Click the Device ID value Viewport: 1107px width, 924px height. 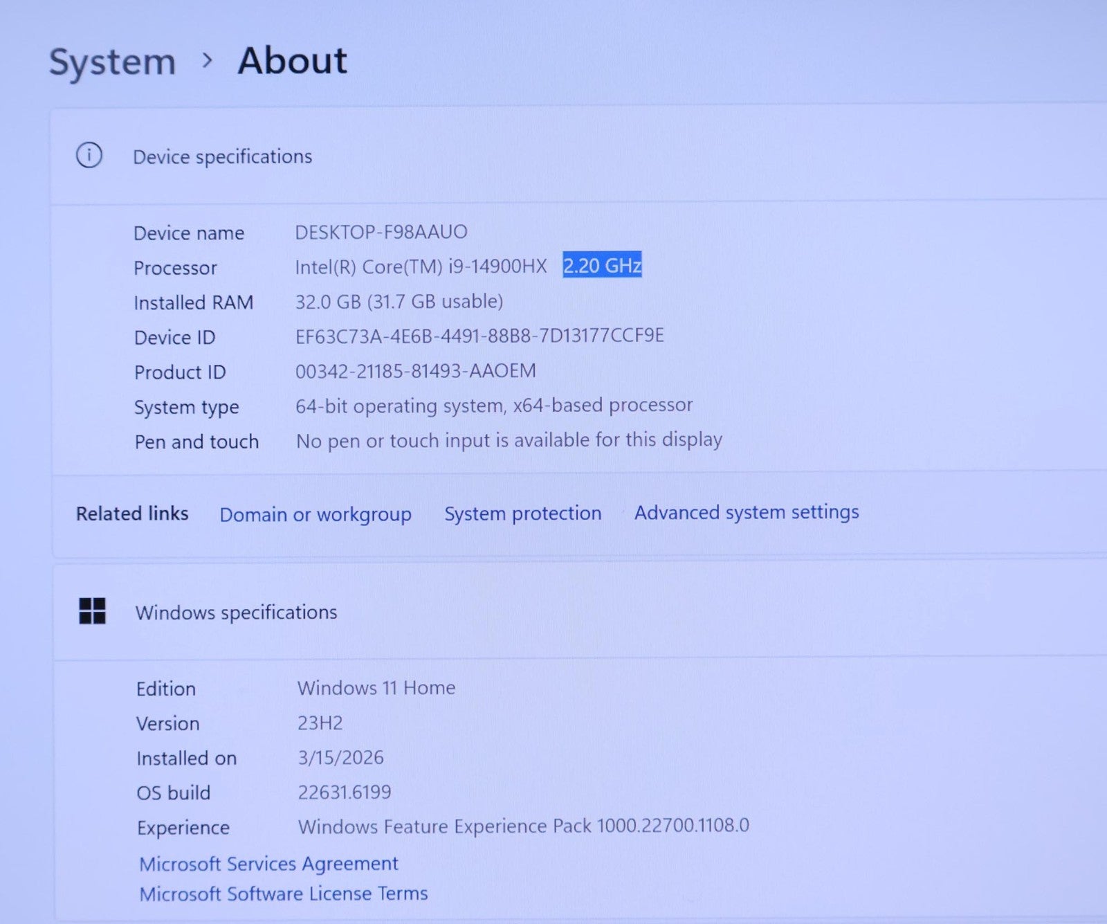click(479, 336)
